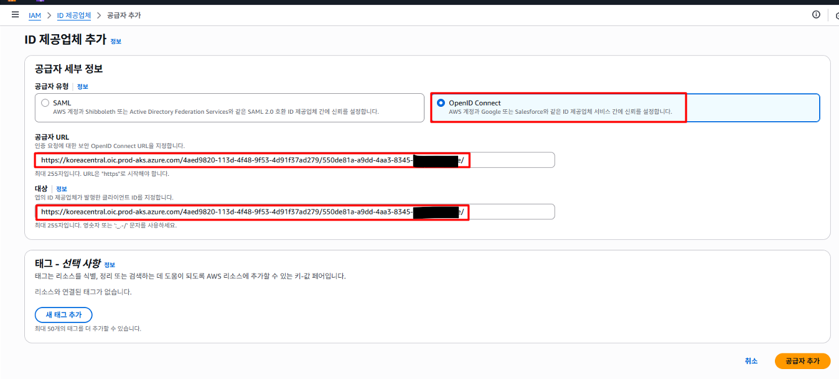
Task: Click 정보 beside 태그 - 선택 사항
Action: click(x=110, y=265)
